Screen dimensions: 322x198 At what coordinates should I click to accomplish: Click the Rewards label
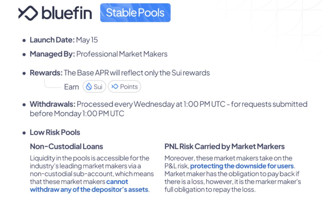(x=46, y=73)
